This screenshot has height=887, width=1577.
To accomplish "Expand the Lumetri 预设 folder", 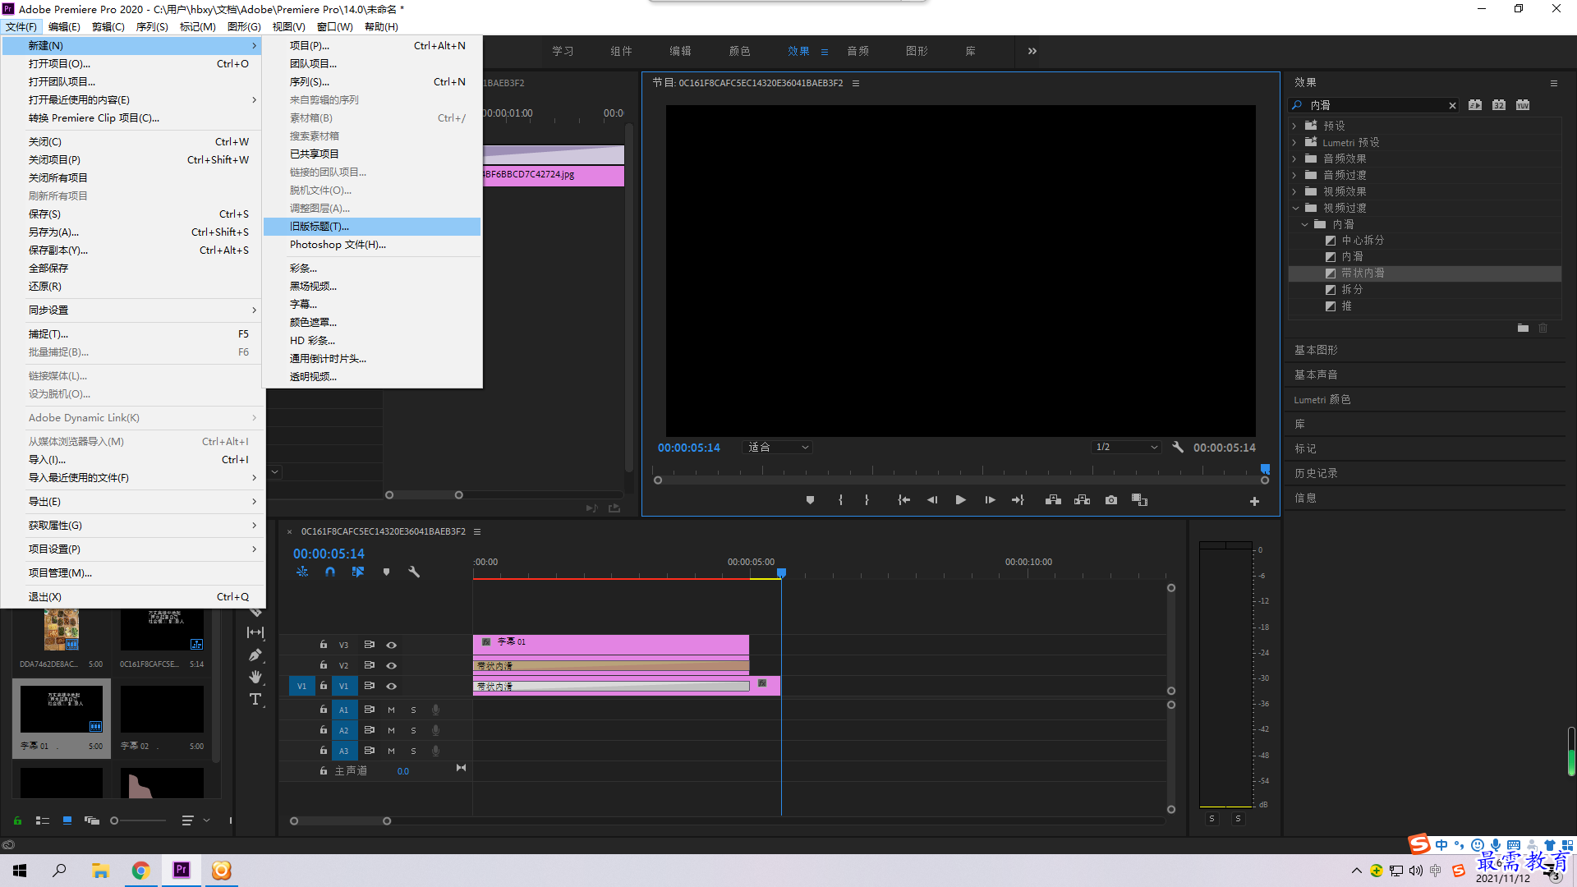I will [1294, 142].
